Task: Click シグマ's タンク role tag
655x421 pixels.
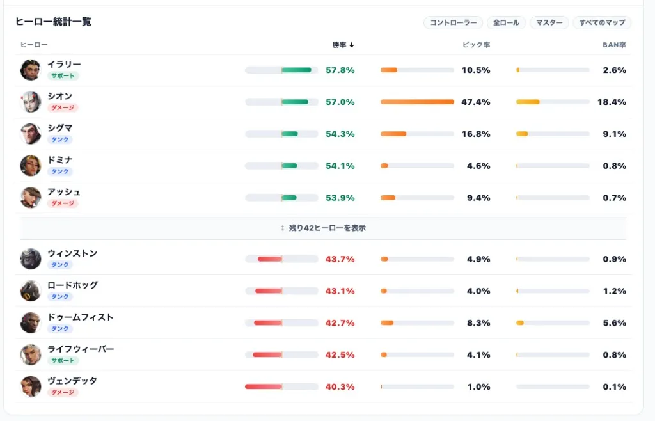Action: click(59, 139)
